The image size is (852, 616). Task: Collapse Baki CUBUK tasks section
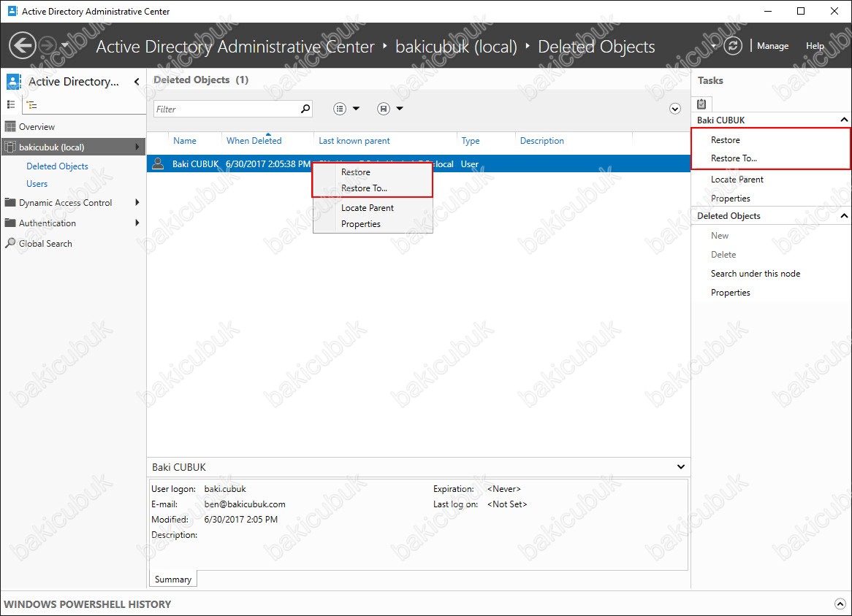click(x=844, y=120)
